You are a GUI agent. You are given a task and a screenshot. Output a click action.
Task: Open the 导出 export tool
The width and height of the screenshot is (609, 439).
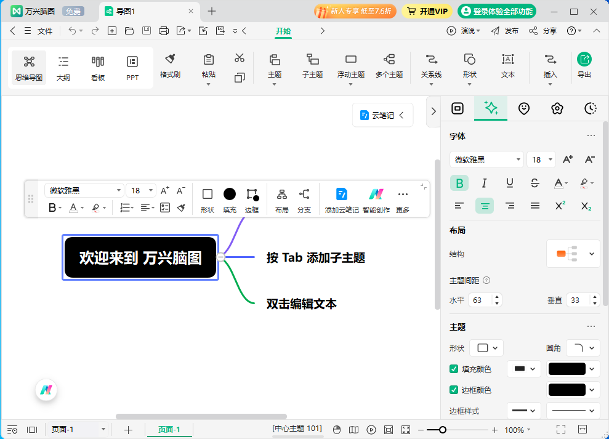click(584, 67)
